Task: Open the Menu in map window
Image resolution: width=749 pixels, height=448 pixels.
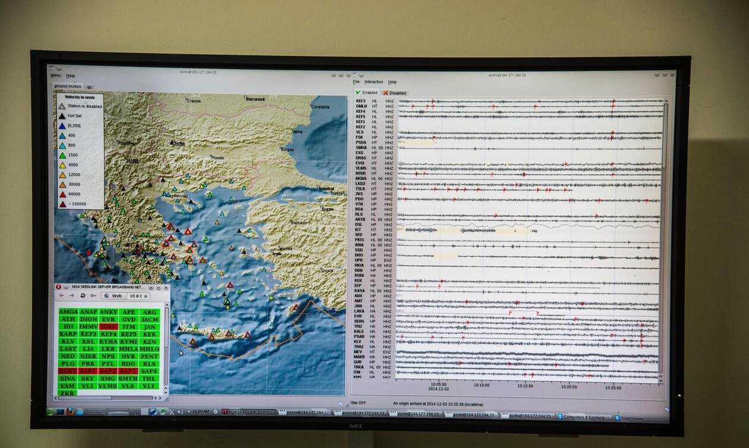Action: coord(55,75)
